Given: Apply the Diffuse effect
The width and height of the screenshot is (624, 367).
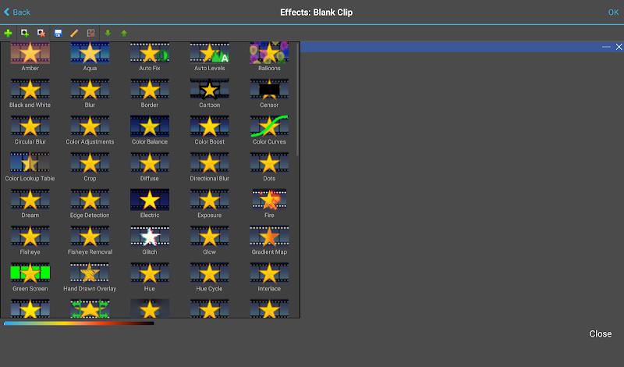Looking at the screenshot, I should click(150, 166).
